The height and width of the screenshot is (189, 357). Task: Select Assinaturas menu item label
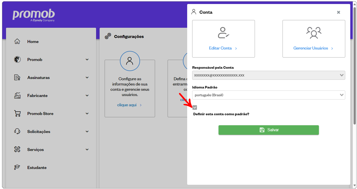[38, 78]
